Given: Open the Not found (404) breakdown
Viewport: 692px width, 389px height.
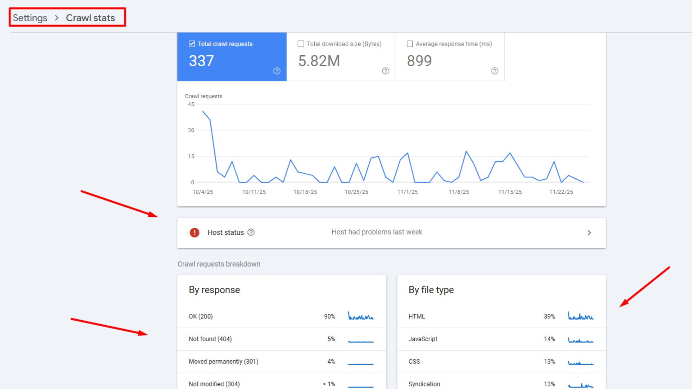Looking at the screenshot, I should 210,339.
